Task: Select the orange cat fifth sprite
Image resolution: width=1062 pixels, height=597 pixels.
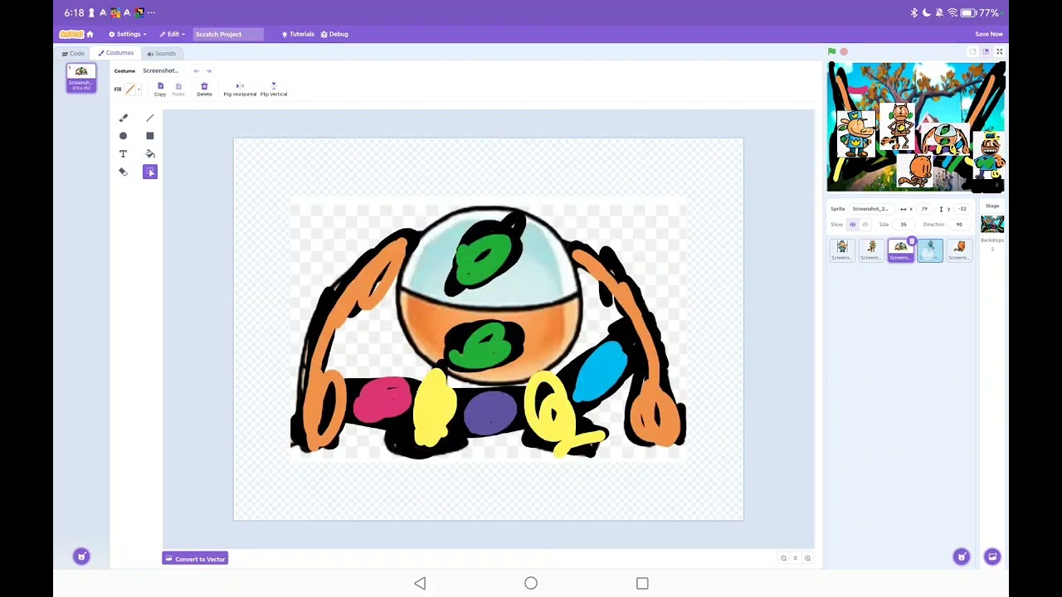Action: pos(959,250)
